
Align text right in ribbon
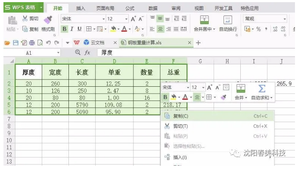point(168,29)
